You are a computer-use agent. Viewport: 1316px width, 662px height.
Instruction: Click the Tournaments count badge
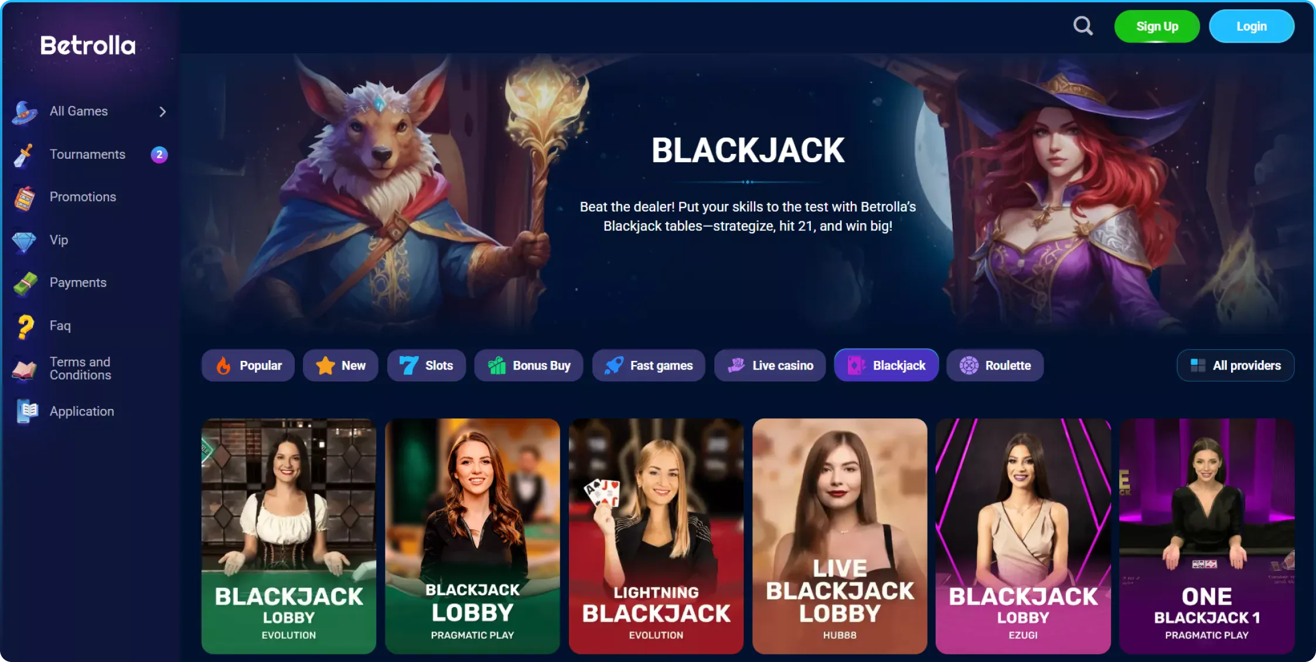point(159,154)
